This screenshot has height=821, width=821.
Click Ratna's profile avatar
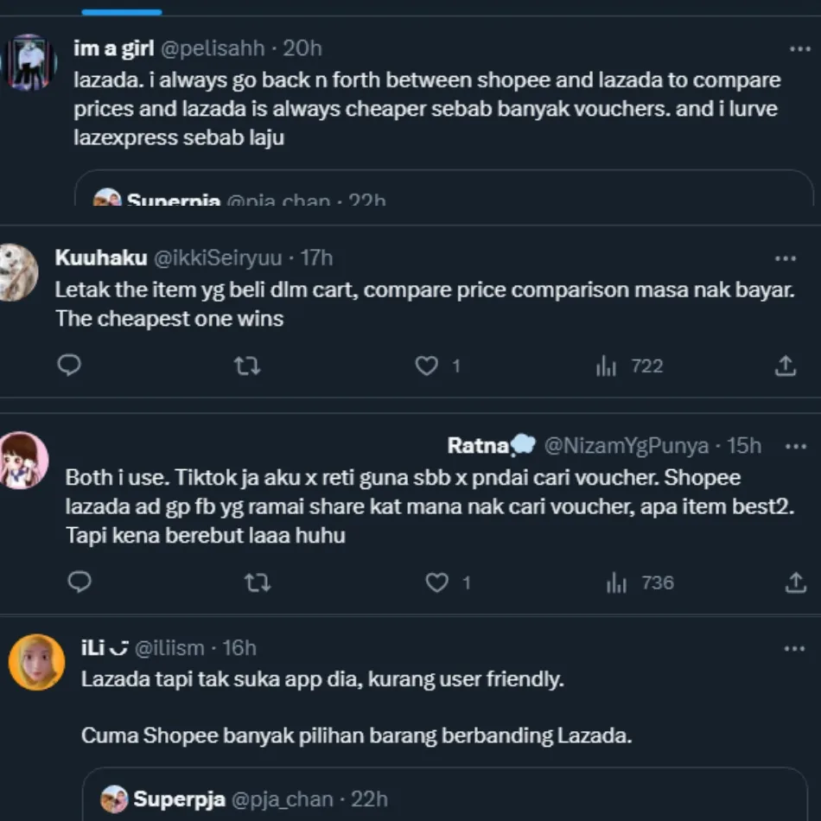tap(23, 460)
